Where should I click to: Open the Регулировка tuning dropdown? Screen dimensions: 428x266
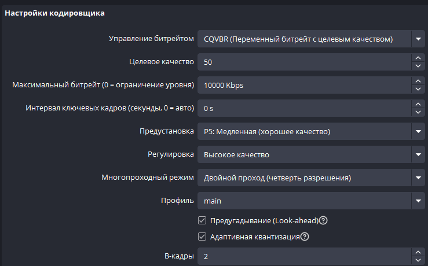tap(419, 155)
